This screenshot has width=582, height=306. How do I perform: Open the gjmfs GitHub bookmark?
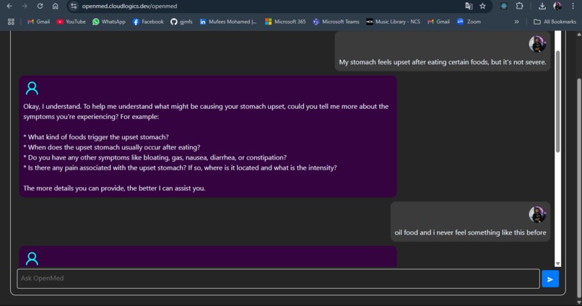(x=181, y=22)
